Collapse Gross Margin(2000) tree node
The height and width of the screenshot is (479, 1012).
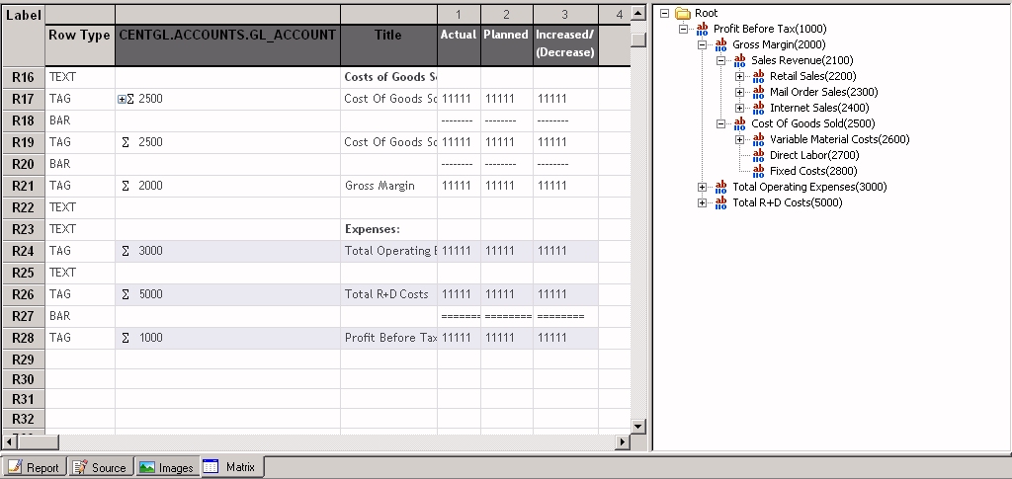click(x=703, y=44)
